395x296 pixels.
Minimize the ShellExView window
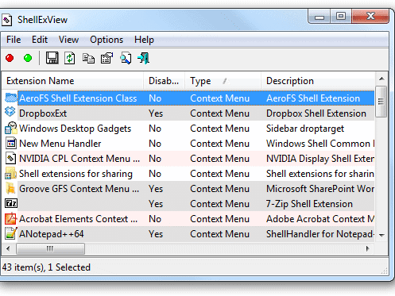319,16
